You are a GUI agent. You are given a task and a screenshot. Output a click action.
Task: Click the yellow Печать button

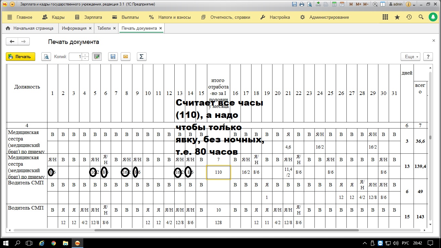click(x=20, y=57)
